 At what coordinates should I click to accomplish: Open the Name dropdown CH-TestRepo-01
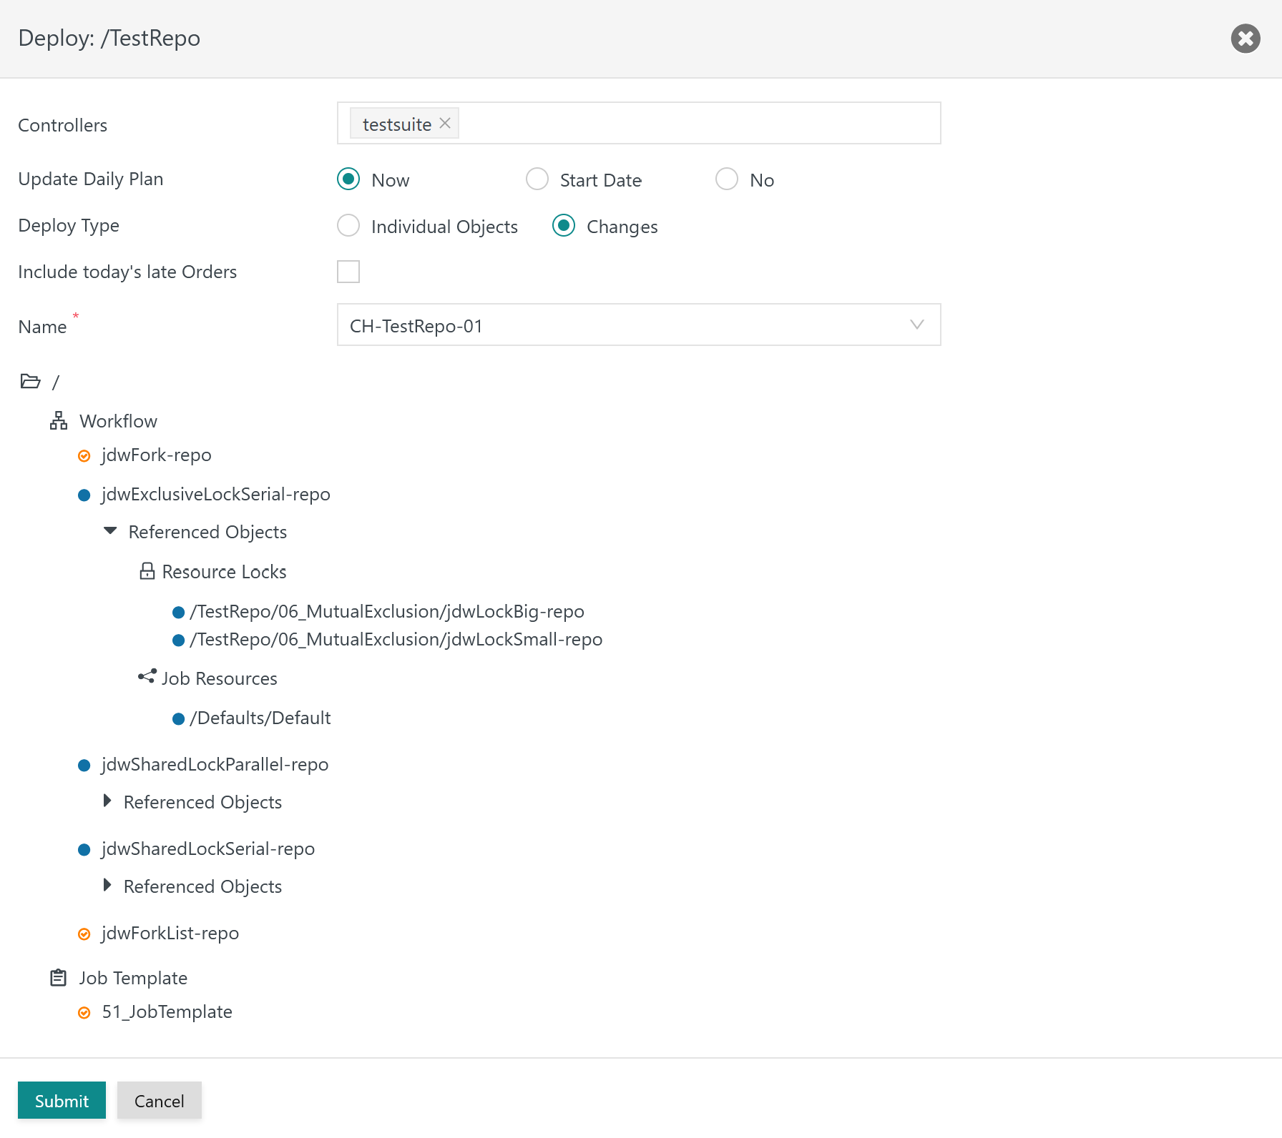639,325
